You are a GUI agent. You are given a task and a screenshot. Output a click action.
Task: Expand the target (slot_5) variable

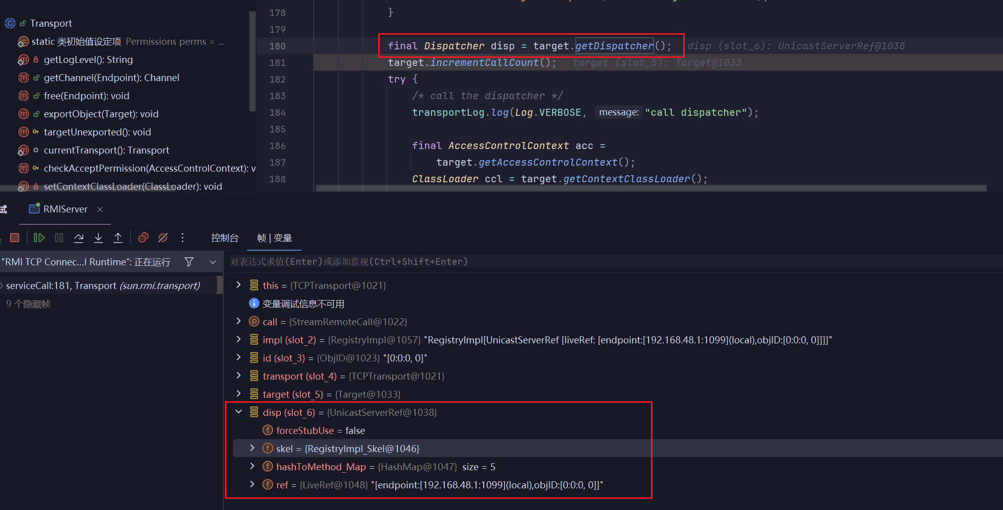[x=239, y=394]
